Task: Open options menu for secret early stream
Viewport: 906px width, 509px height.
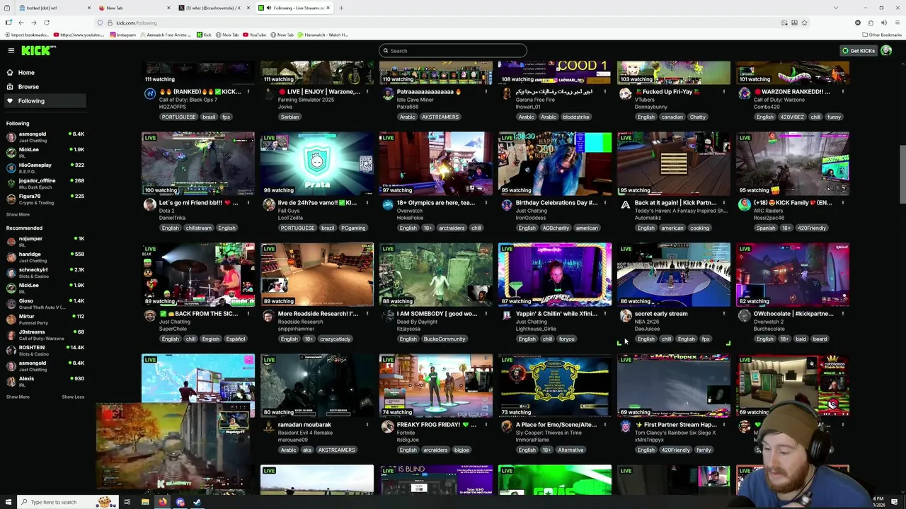Action: [723, 314]
